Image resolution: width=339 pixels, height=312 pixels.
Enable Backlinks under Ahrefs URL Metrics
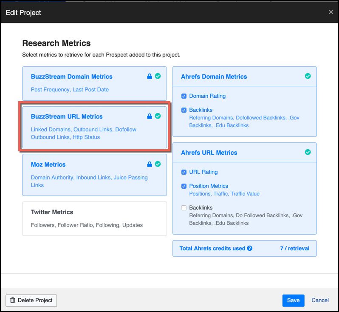point(184,208)
